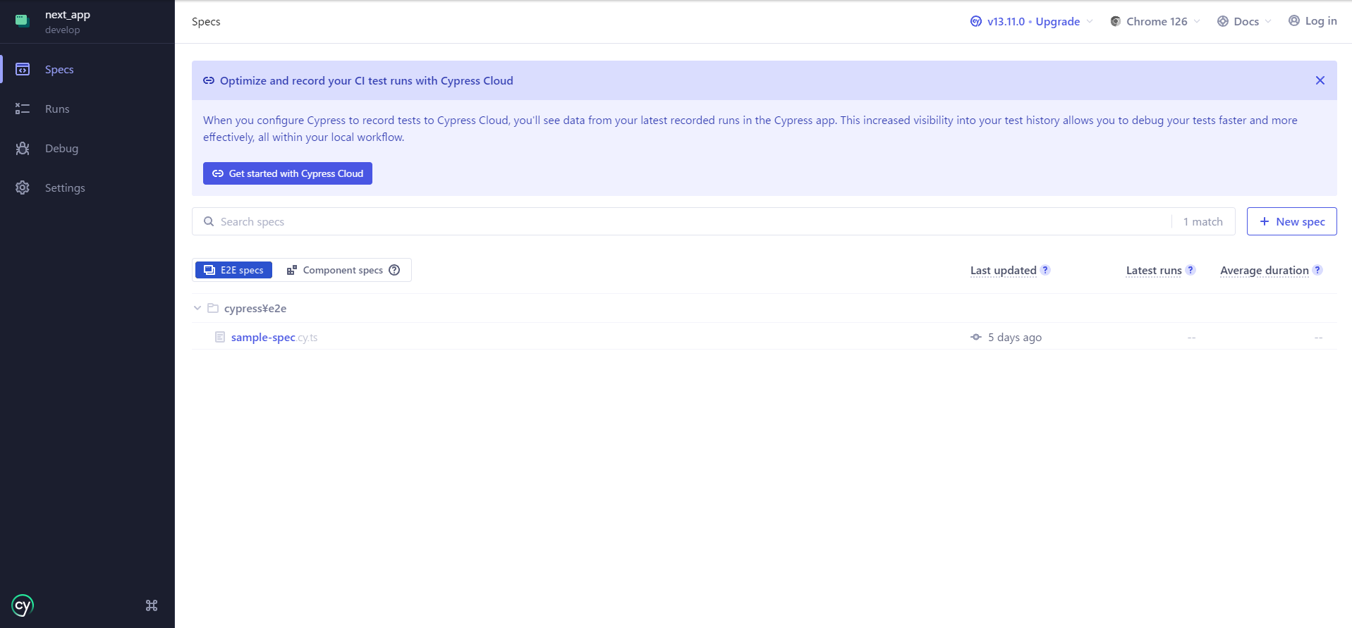Click the Specs code-window icon in sidebar
The width and height of the screenshot is (1352, 628).
coord(23,69)
